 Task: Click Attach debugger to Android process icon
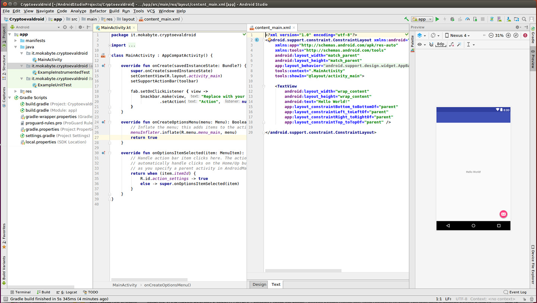[475, 19]
